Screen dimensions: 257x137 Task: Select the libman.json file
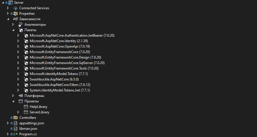pyautogui.click(x=28, y=129)
